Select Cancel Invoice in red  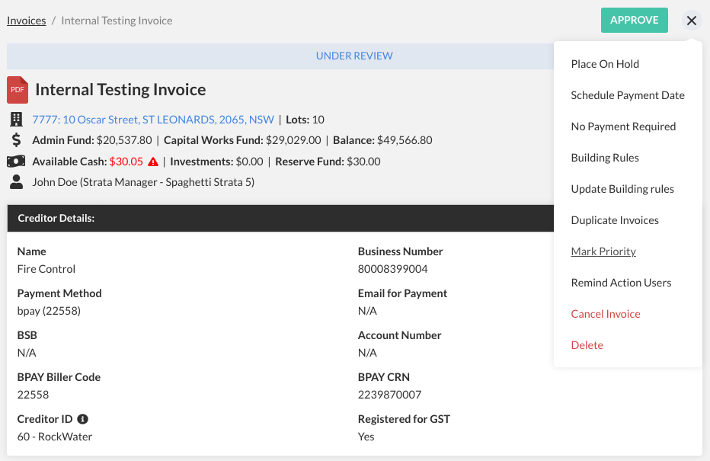pos(606,314)
